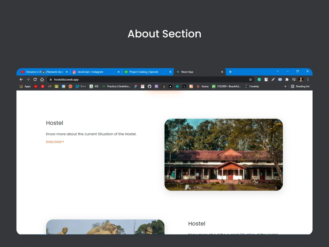329x247 pixels.
Task: Open the tab search dropdown chevron
Action: pyautogui.click(x=278, y=71)
